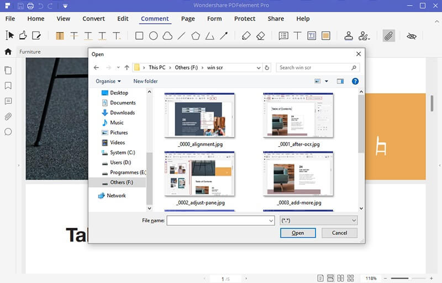Toggle the preview pane in dialog

click(x=340, y=82)
